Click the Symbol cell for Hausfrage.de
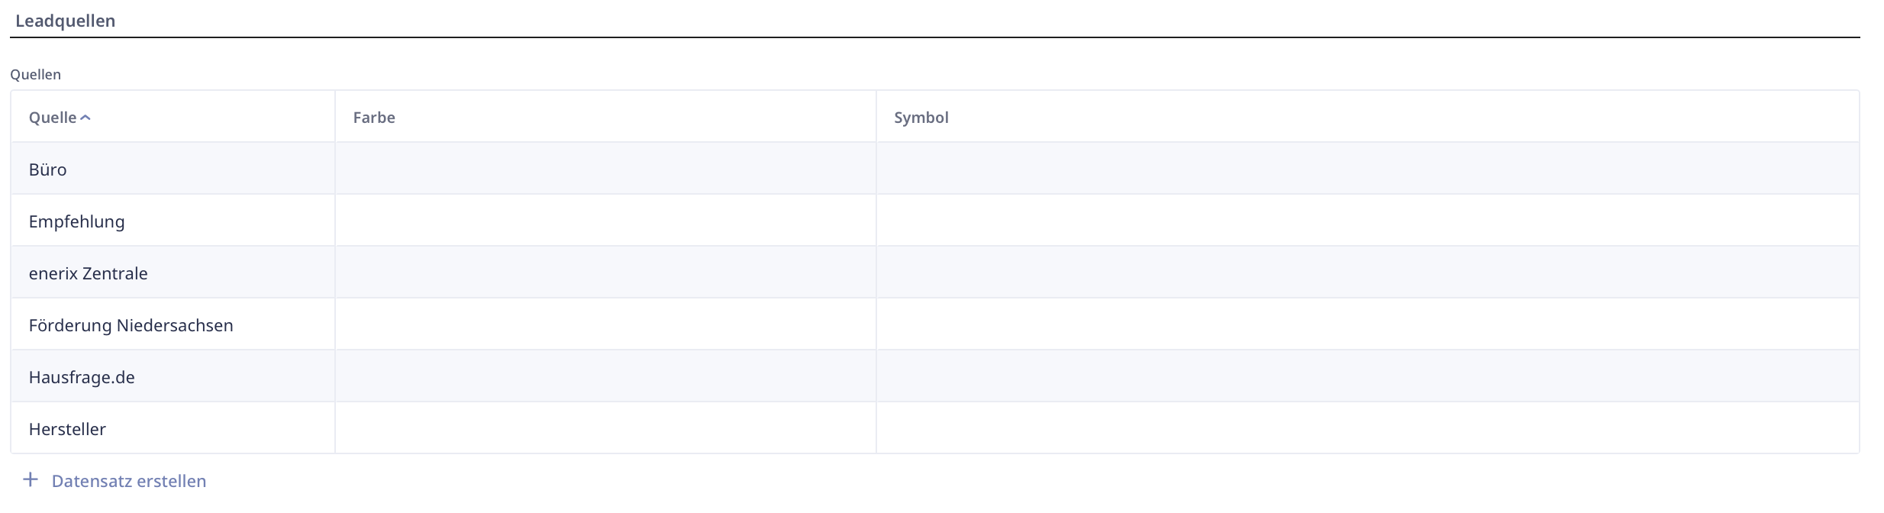The image size is (1884, 513). coord(1366,377)
